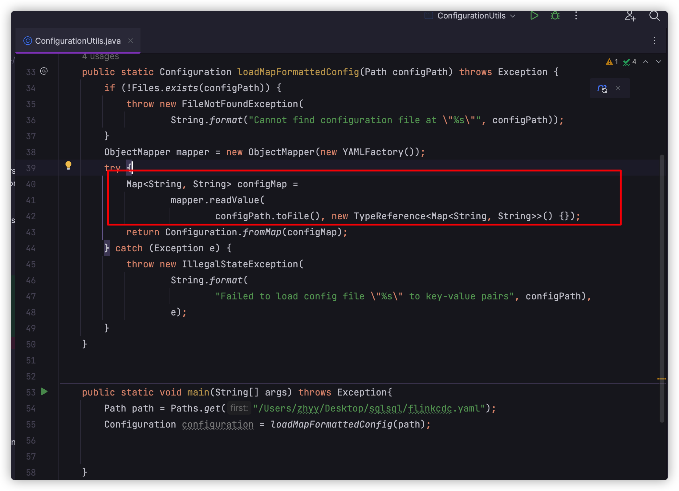The height and width of the screenshot is (491, 679).
Task: Run the ConfigurationUtils configuration with play button
Action: tap(534, 15)
